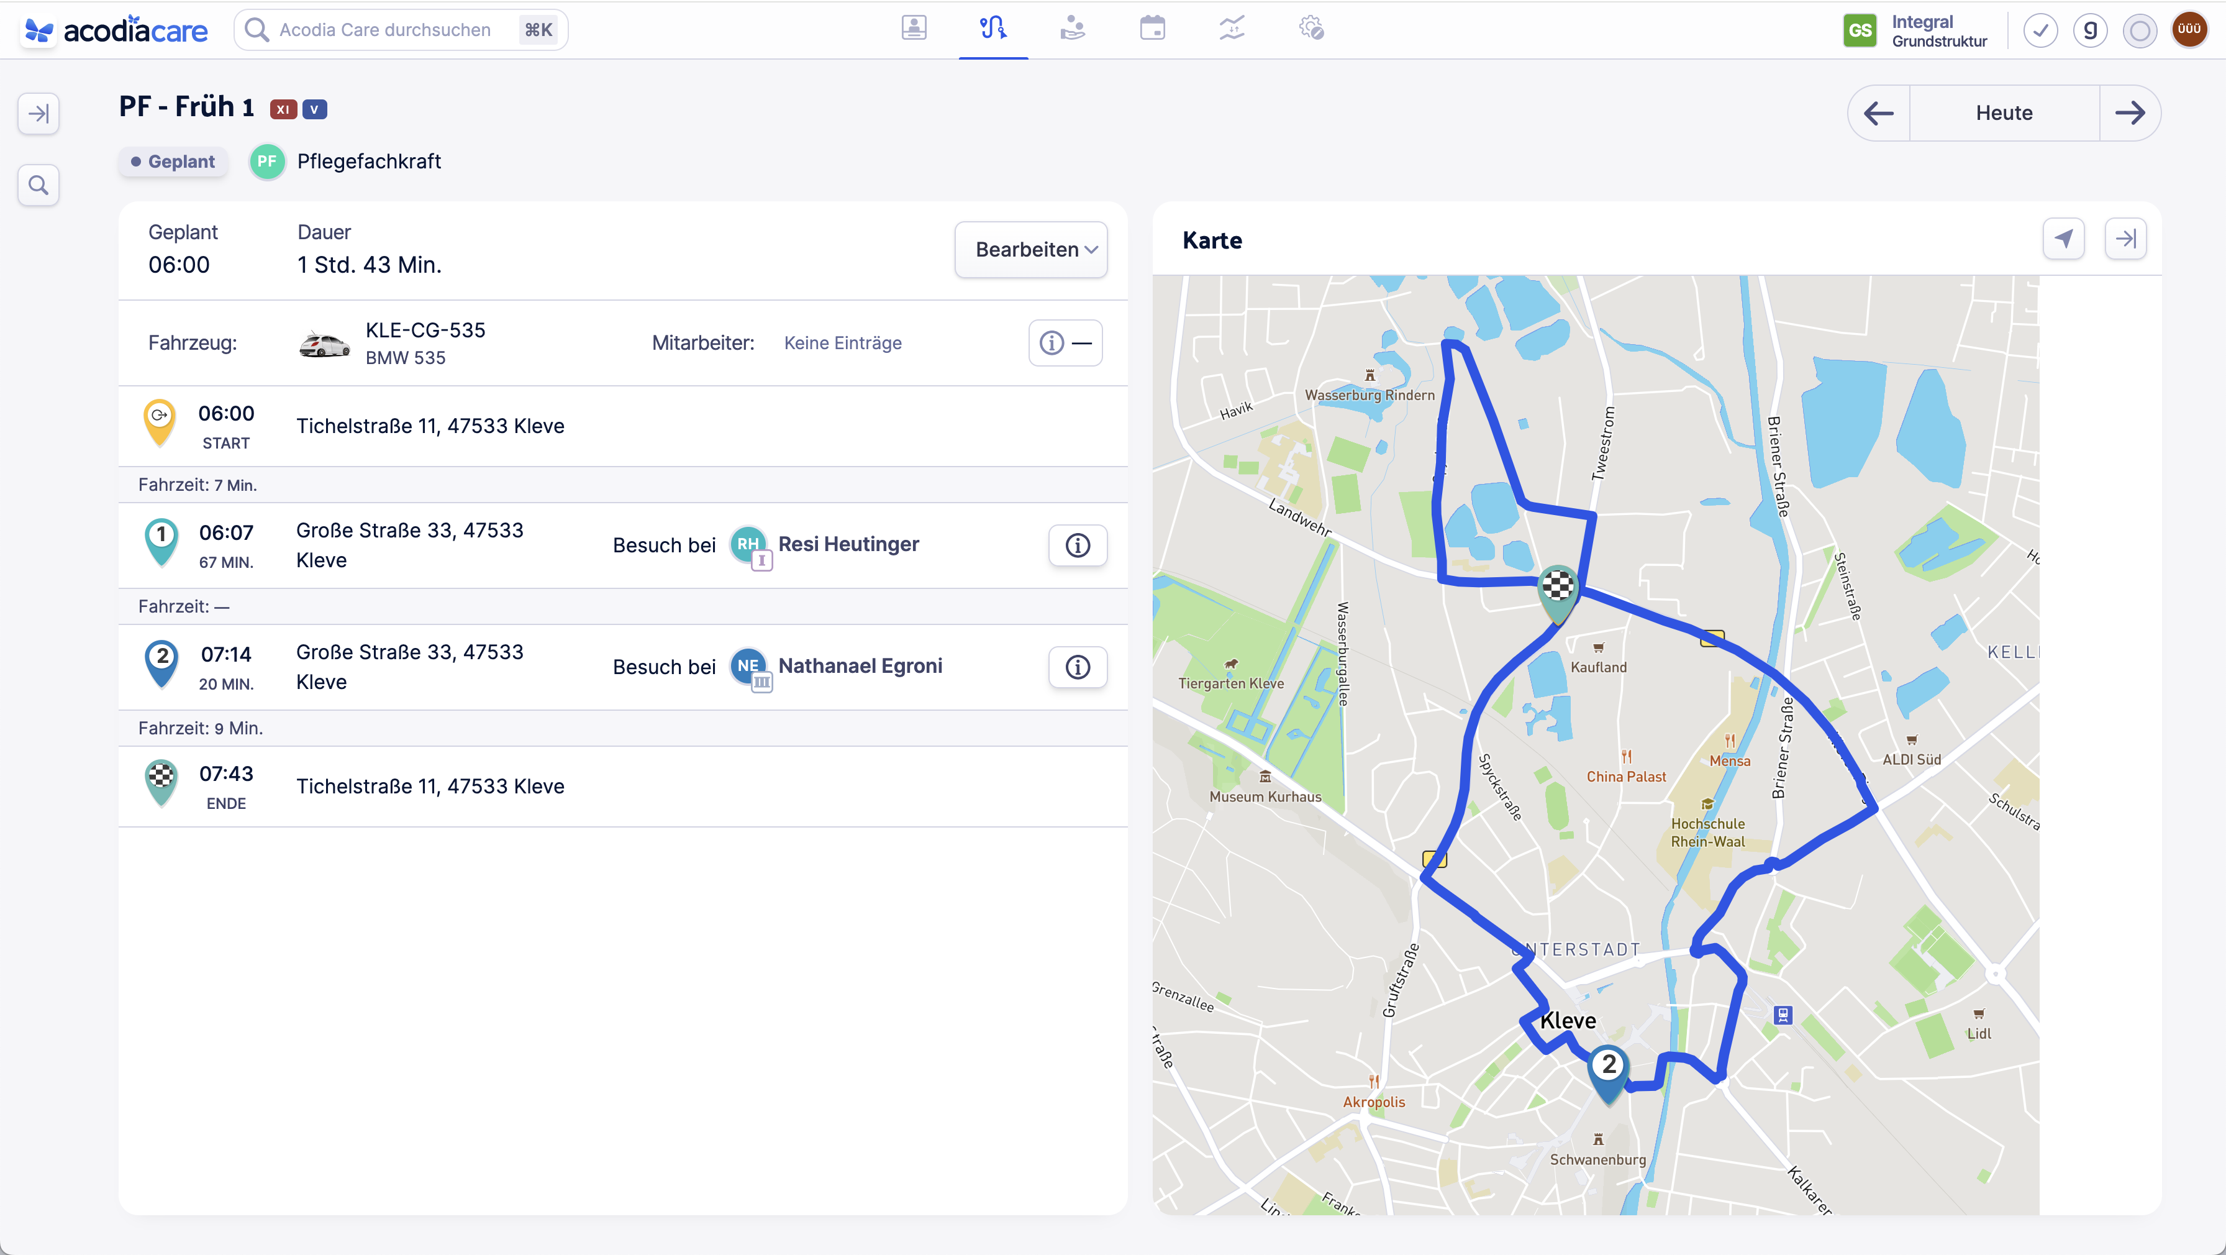Open the settings section
The width and height of the screenshot is (2226, 1255).
1311,29
